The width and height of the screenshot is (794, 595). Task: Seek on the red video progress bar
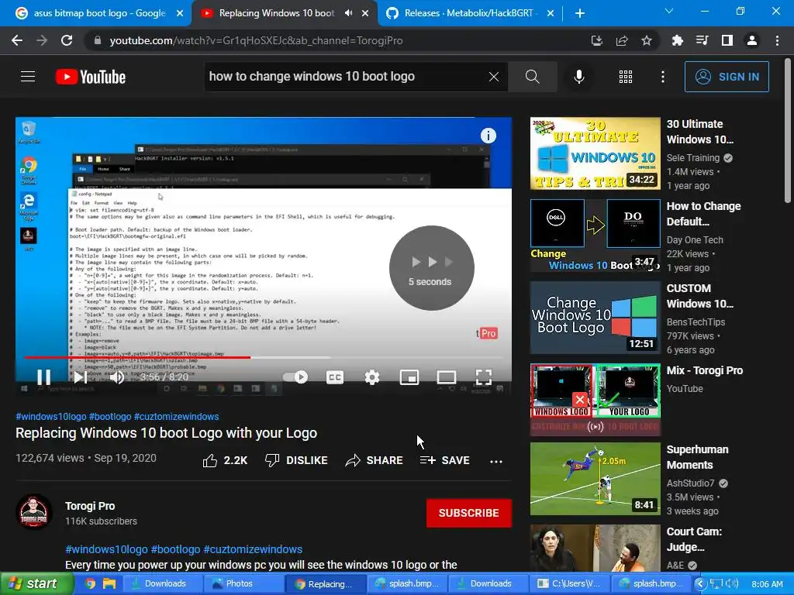pos(264,357)
